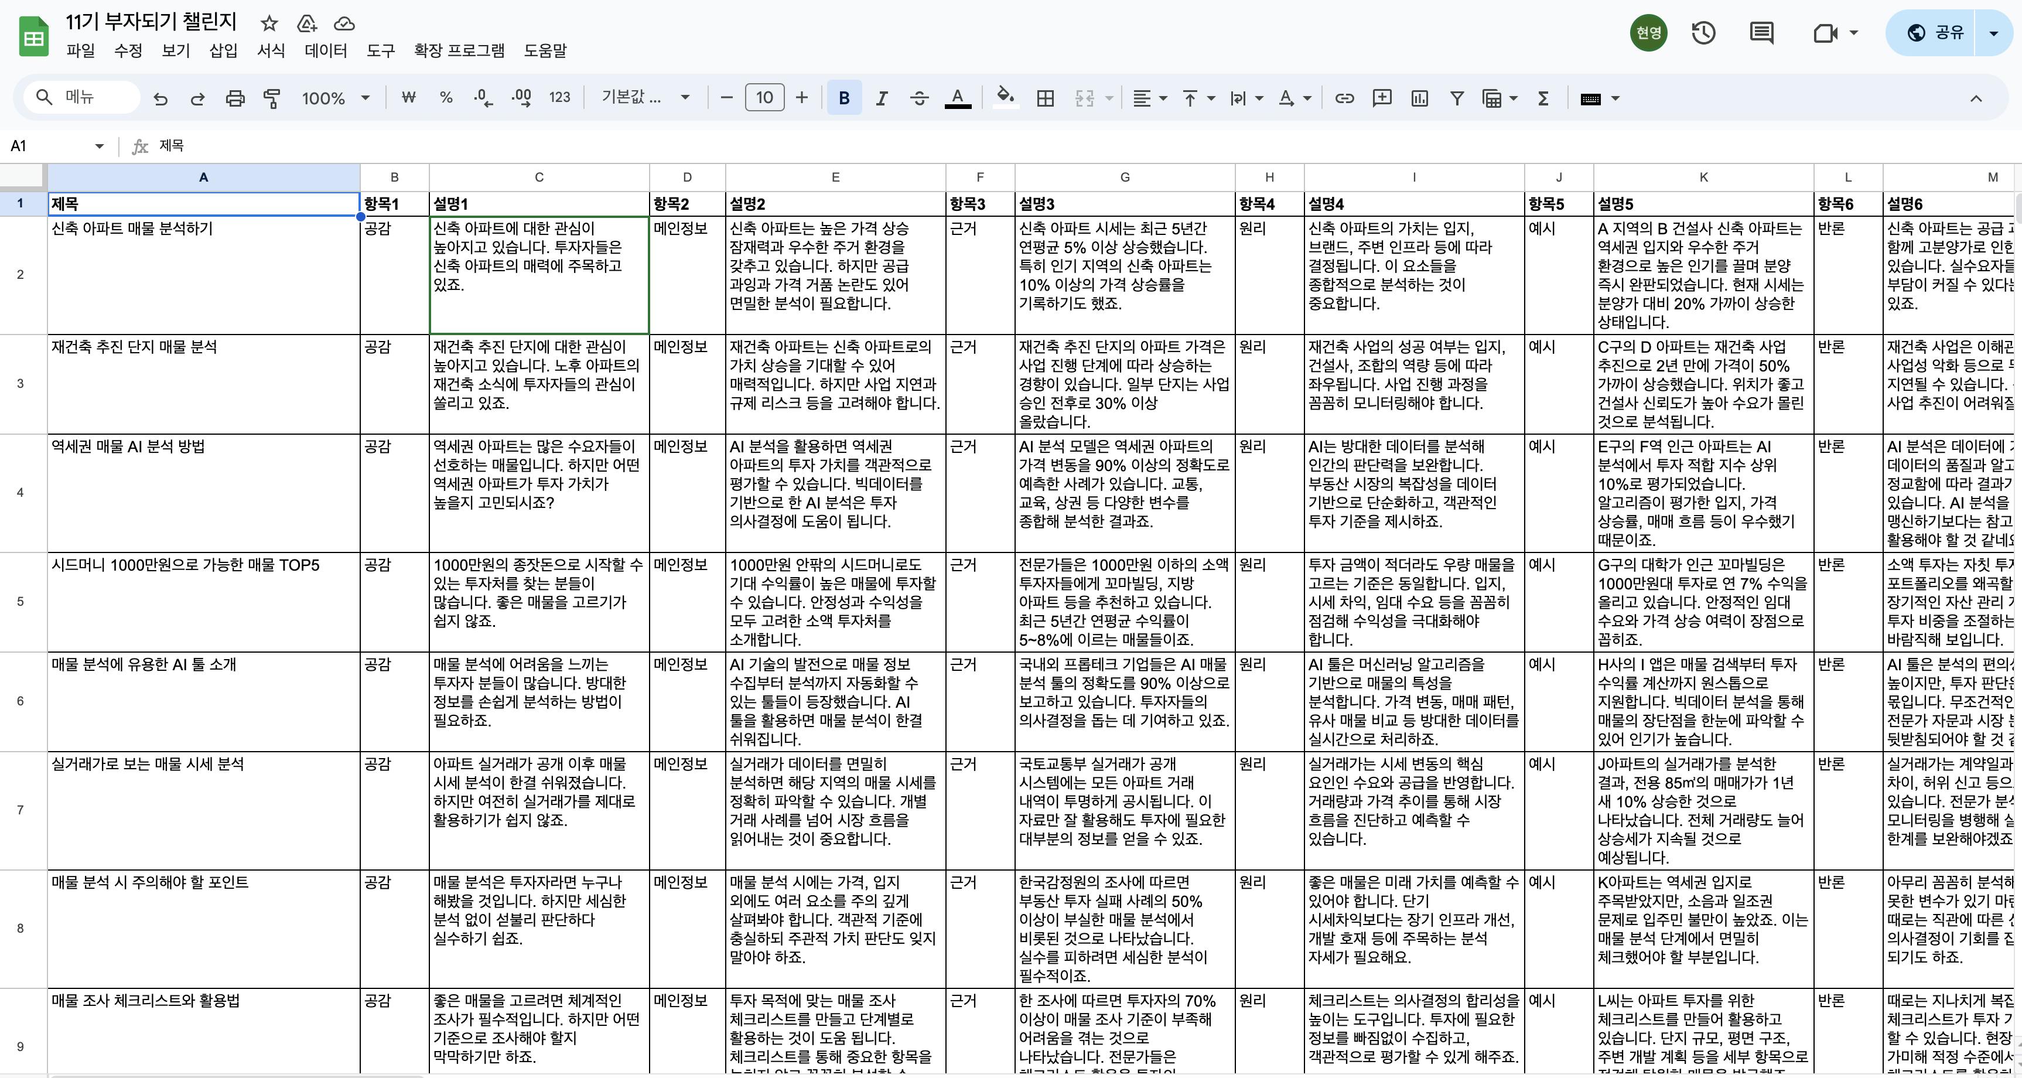Open the 데이터 menu

click(x=326, y=50)
